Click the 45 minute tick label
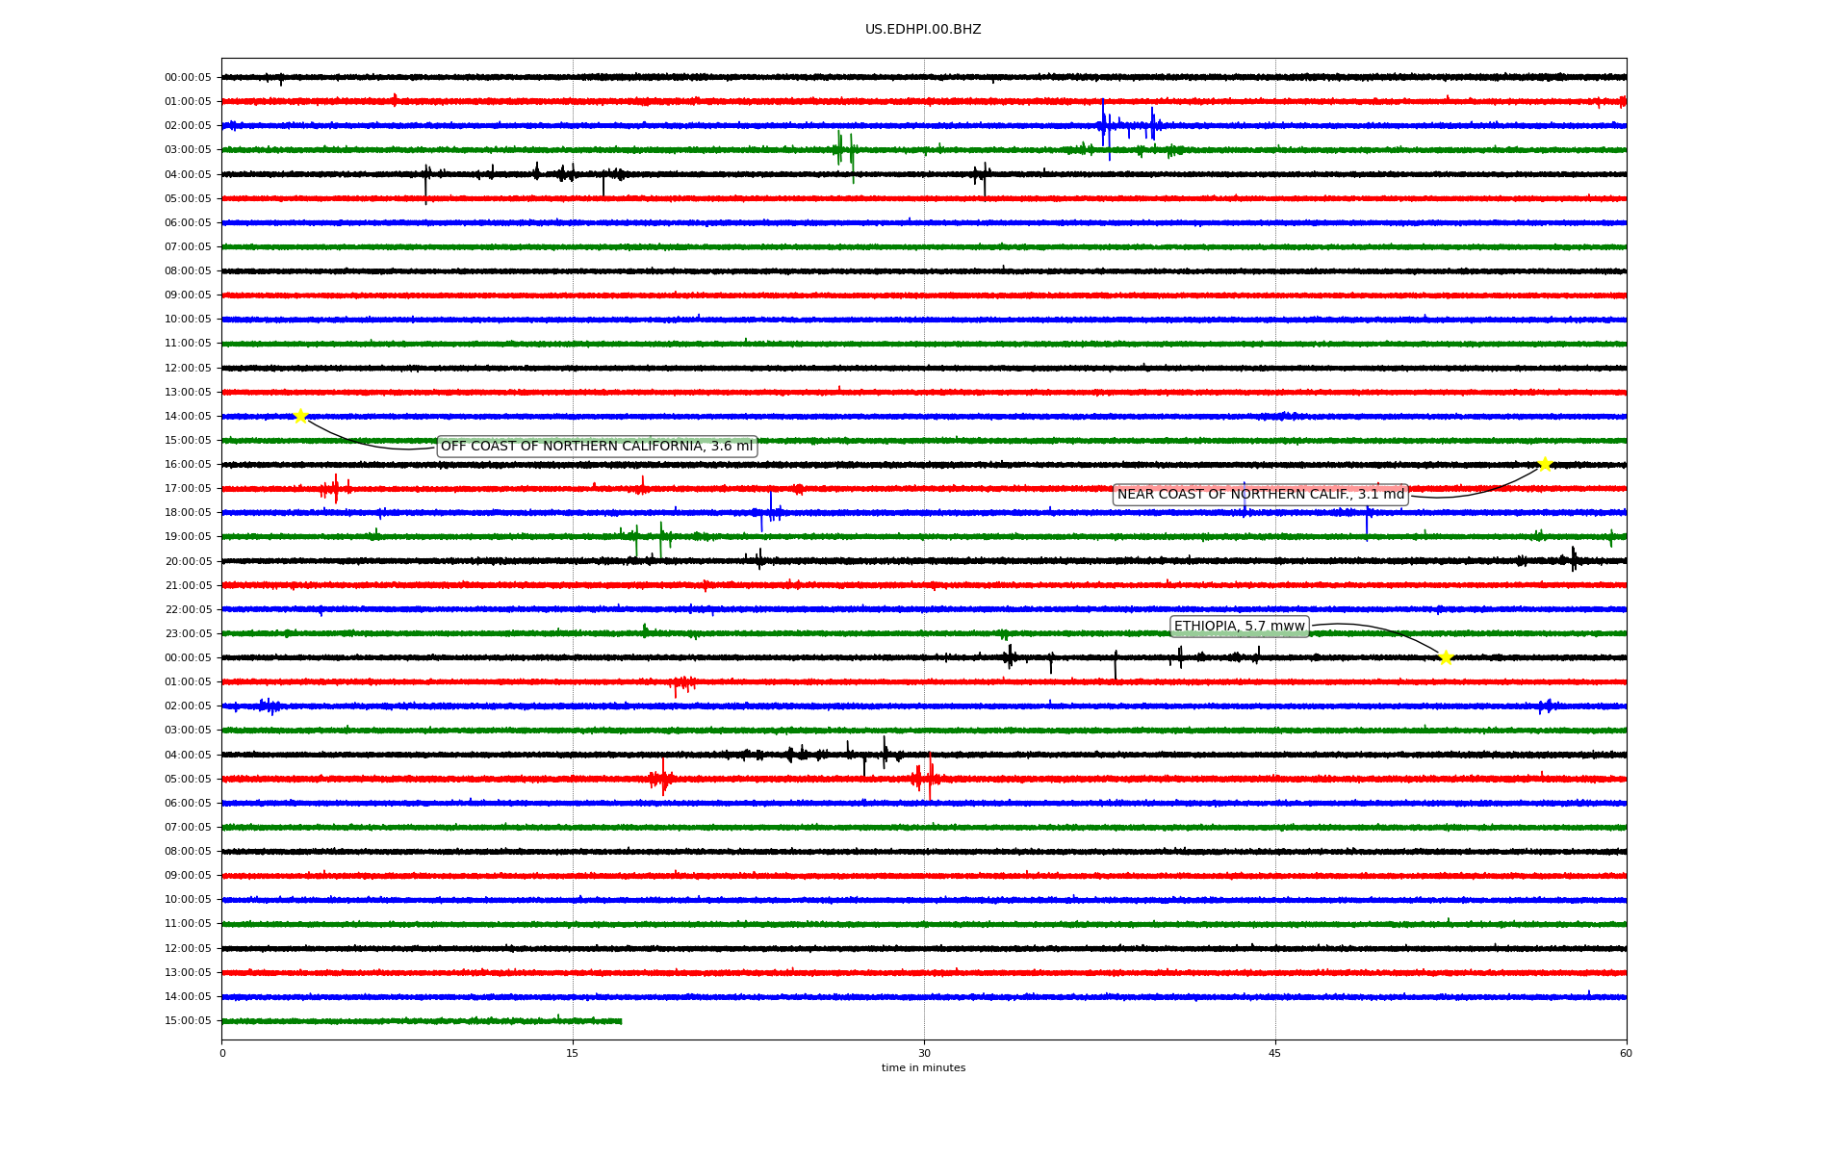The height and width of the screenshot is (1155, 1848). click(1275, 1053)
